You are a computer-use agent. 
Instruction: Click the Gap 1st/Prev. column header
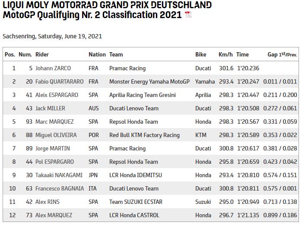coord(282,55)
